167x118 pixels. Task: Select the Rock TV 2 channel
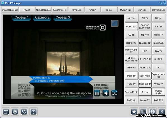click(158, 100)
